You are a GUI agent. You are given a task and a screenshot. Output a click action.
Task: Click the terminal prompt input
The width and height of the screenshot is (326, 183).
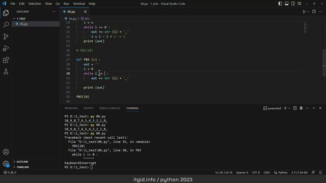point(92,167)
